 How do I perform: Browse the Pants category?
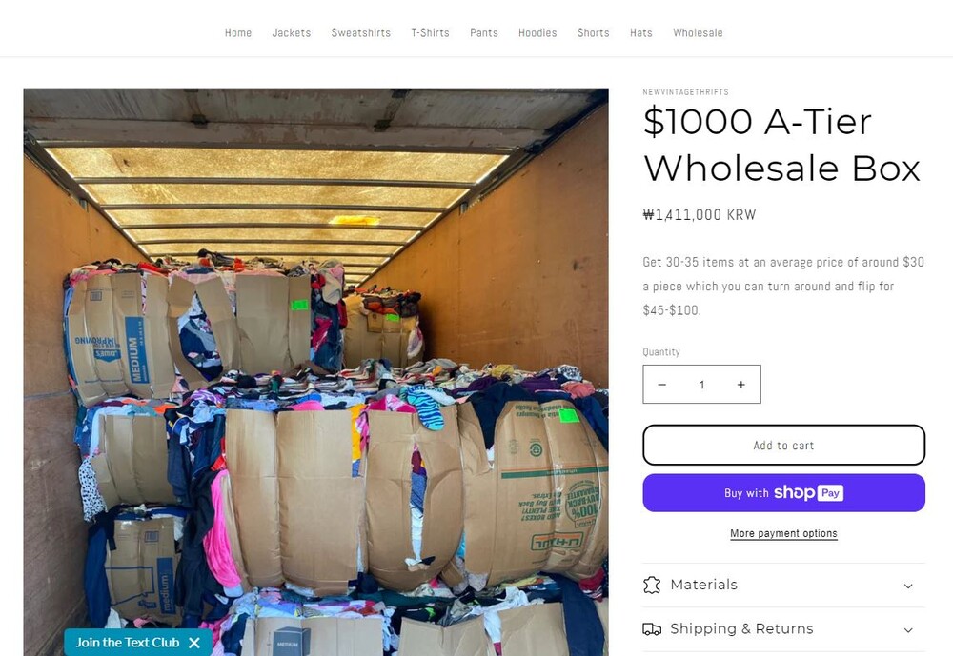click(x=484, y=32)
